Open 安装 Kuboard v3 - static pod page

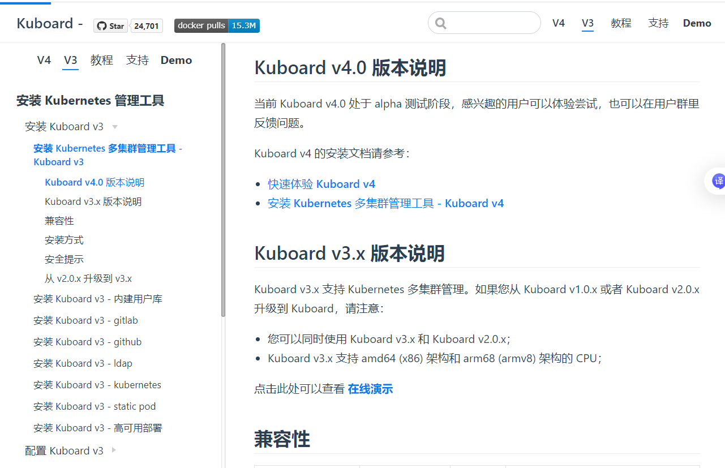tap(95, 406)
